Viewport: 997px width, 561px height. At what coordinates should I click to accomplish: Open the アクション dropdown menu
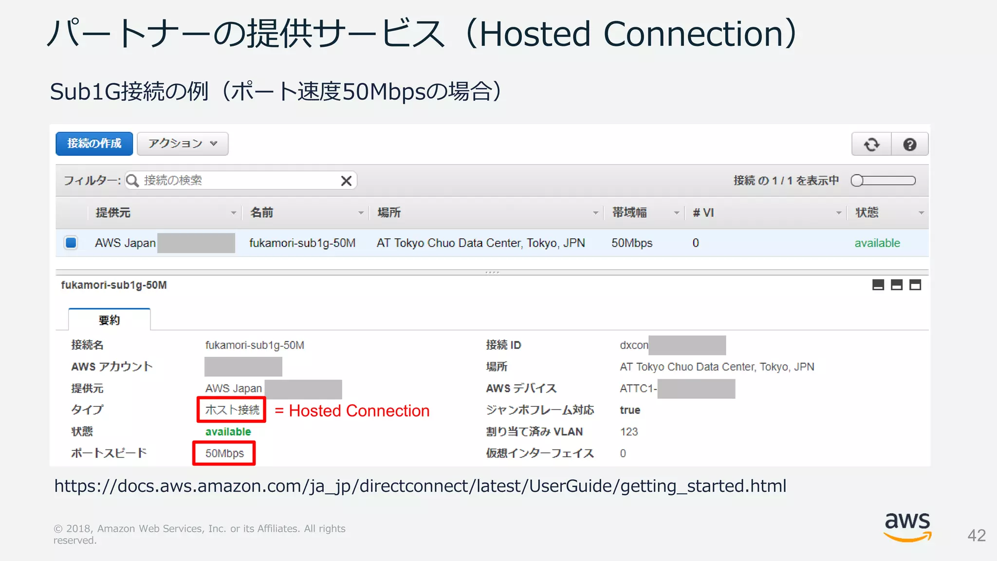click(x=183, y=144)
